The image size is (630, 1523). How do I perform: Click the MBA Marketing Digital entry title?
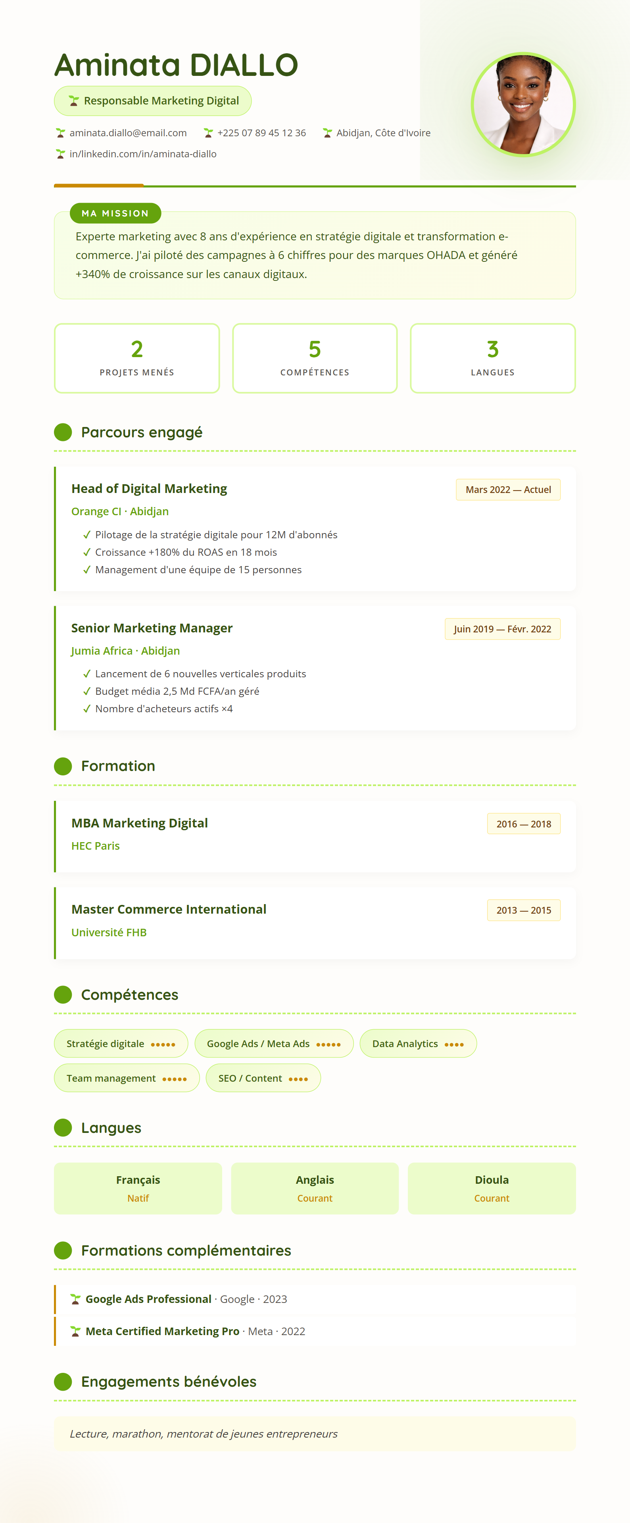click(x=140, y=823)
